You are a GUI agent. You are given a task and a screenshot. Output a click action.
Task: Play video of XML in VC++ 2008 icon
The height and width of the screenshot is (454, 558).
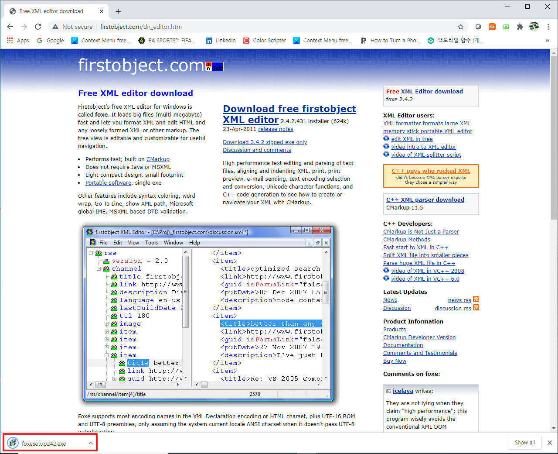(x=386, y=271)
